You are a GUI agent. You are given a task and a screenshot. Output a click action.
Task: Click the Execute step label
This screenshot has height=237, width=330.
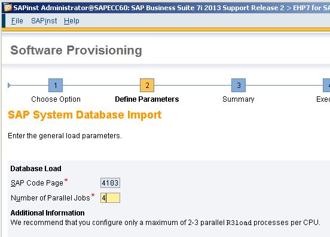[323, 99]
